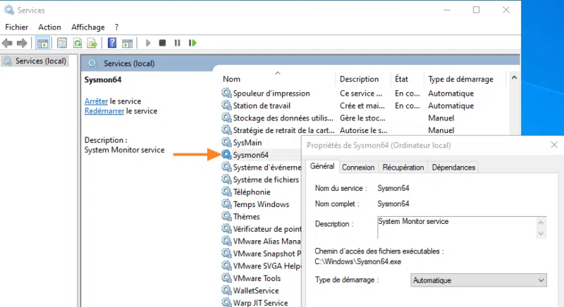The height and width of the screenshot is (307, 564).
Task: Switch to the Connexion tab
Action: pos(358,168)
